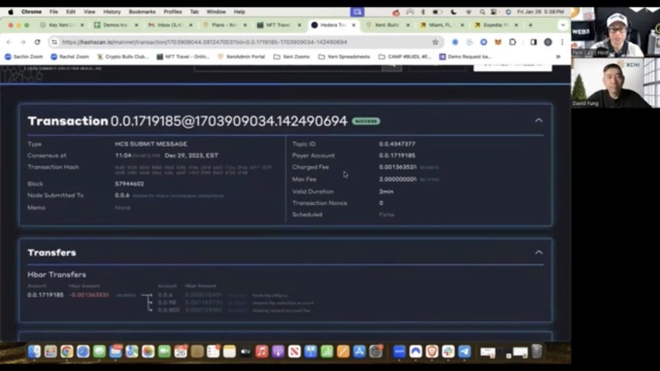Open Spotlight search in menu bar
Image resolution: width=660 pixels, height=371 pixels.
coord(482,12)
